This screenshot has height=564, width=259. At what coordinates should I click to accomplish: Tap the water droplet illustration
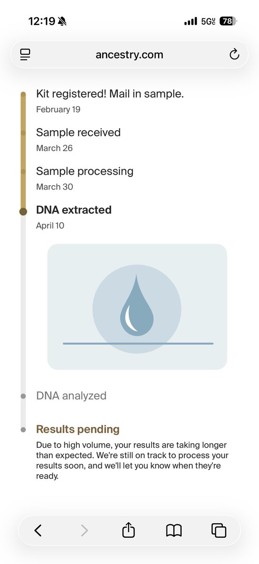137,306
